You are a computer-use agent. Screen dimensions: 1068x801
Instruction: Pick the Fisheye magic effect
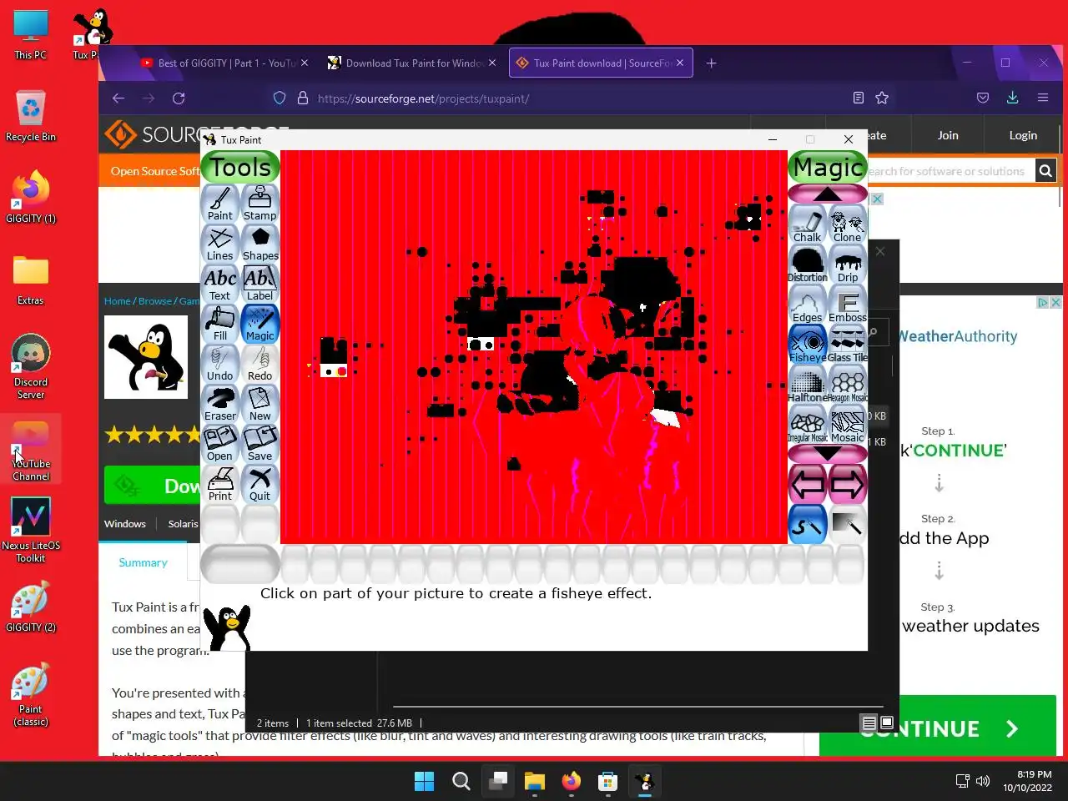(x=808, y=345)
